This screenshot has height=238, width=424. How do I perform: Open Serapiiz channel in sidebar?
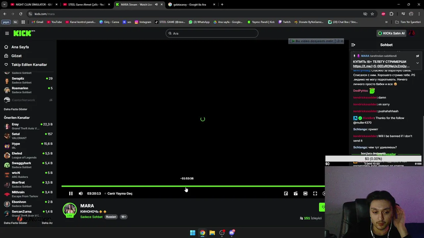pos(28,80)
